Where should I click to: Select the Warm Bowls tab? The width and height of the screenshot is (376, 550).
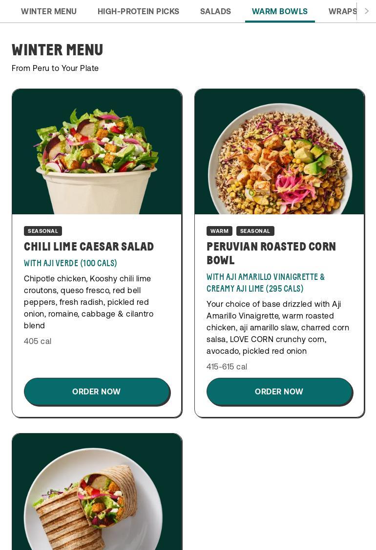click(x=280, y=11)
